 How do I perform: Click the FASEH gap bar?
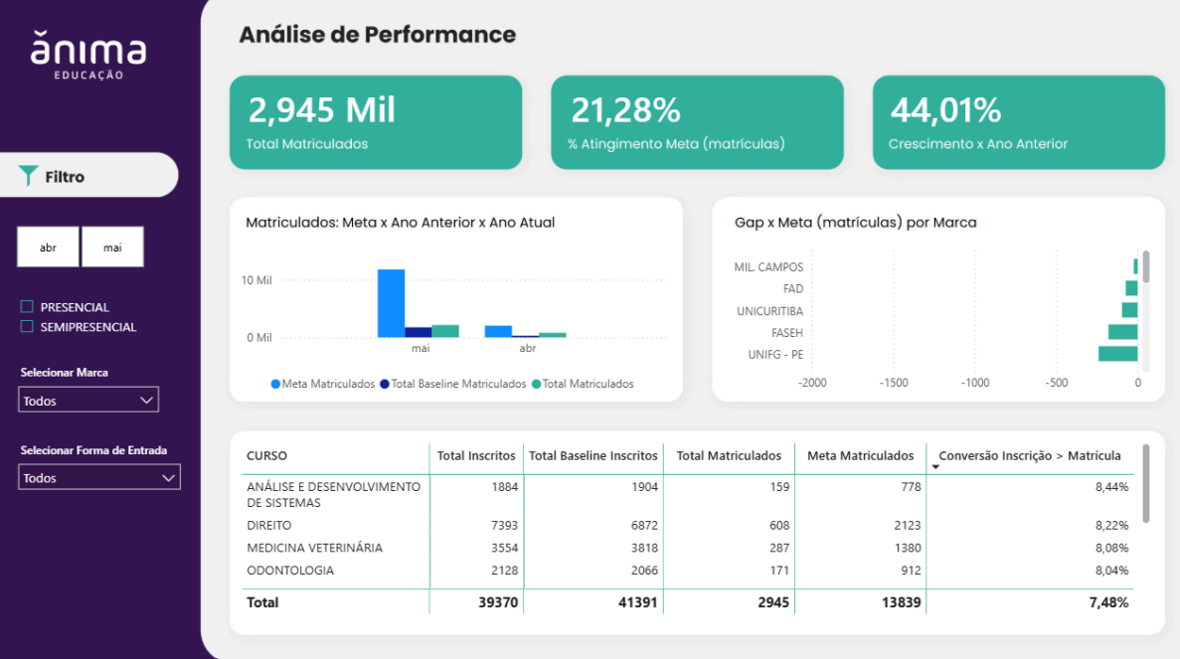click(x=1122, y=332)
